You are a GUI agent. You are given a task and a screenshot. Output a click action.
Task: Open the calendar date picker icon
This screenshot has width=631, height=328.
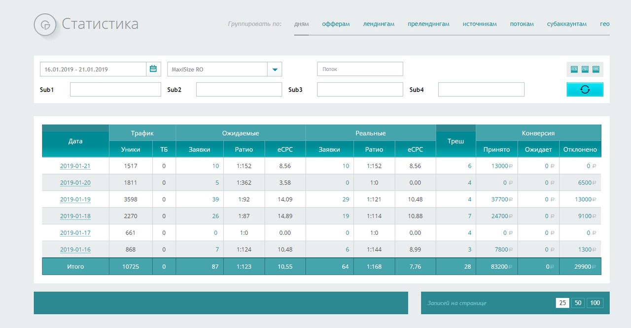153,69
